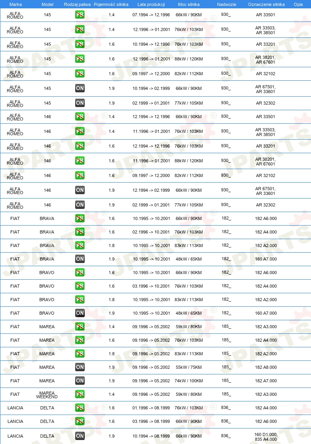
Task: Click the Model column header
Action: [x=48, y=4]
